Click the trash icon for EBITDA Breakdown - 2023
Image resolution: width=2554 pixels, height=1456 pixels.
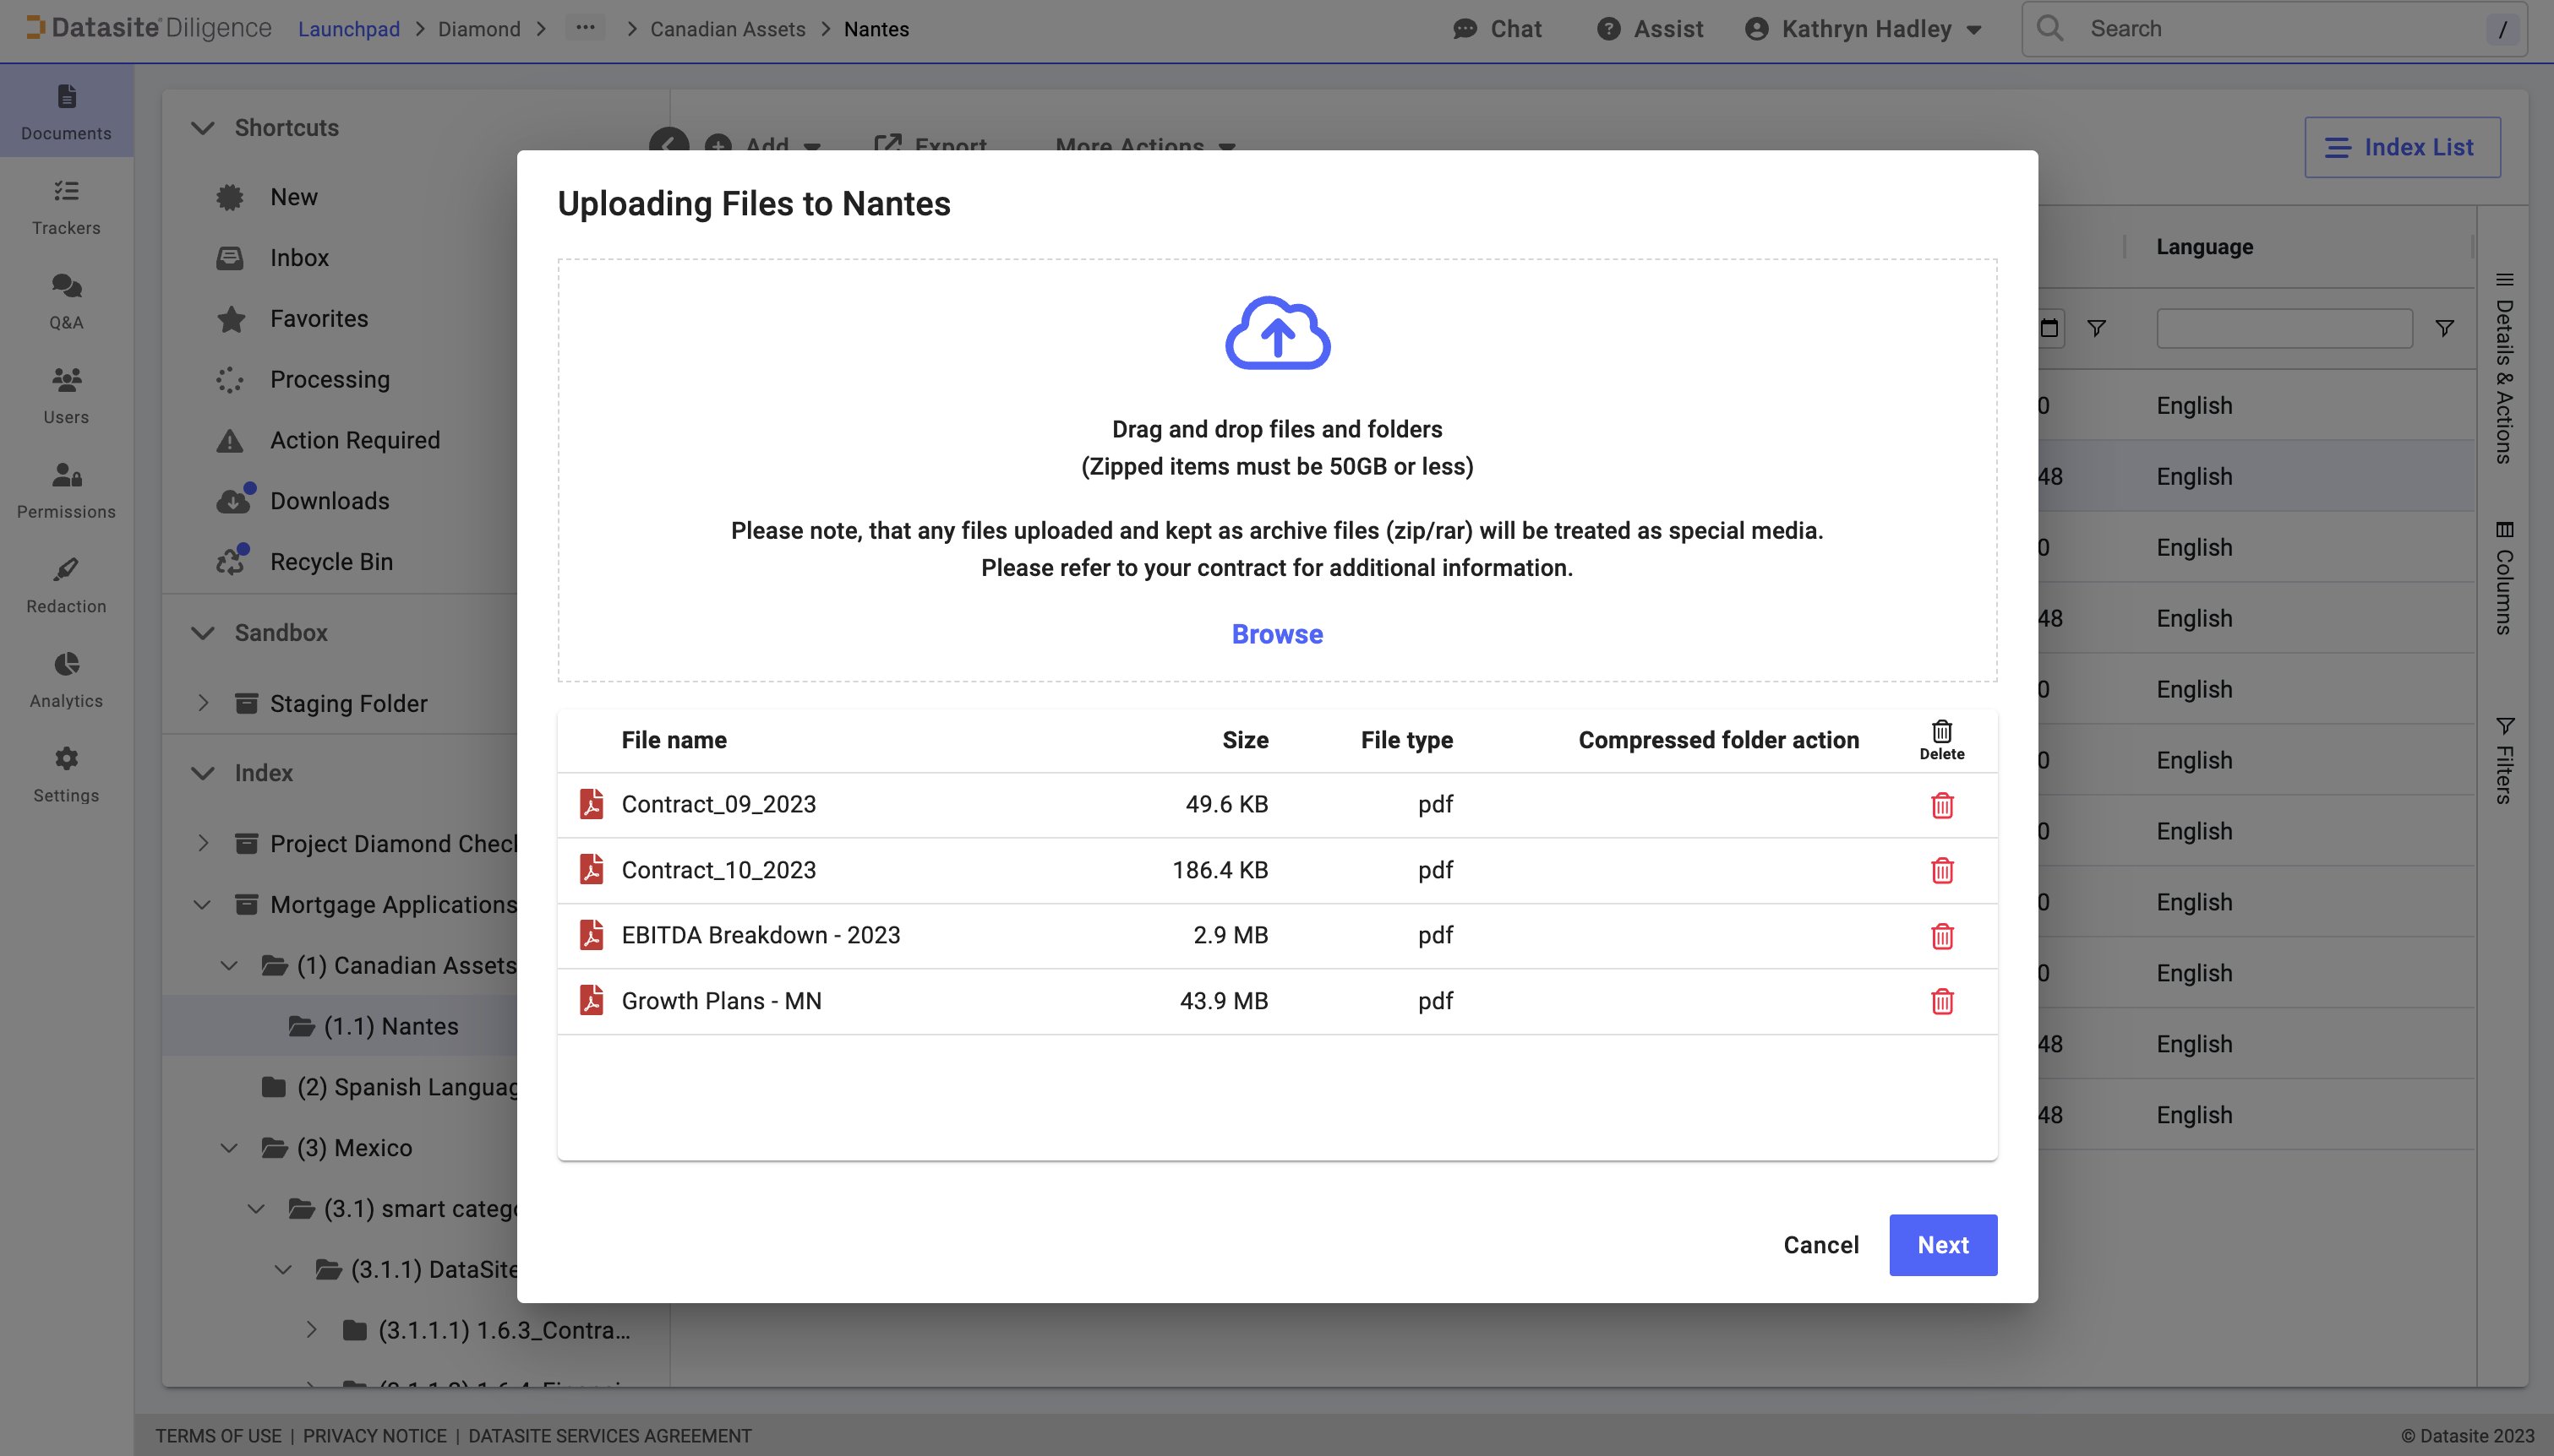1940,936
